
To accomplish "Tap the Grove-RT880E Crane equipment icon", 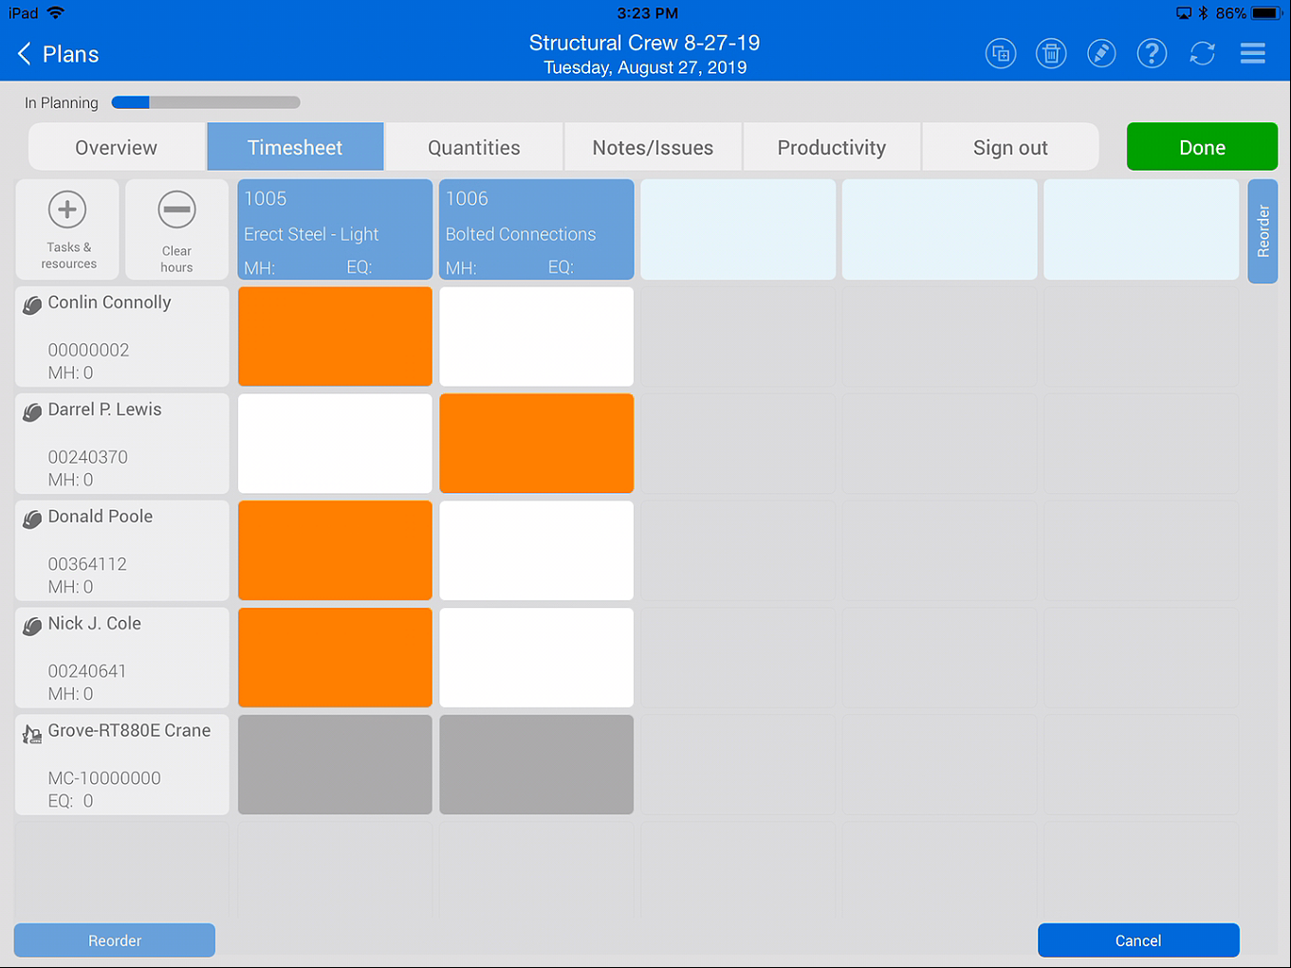I will pyautogui.click(x=32, y=734).
